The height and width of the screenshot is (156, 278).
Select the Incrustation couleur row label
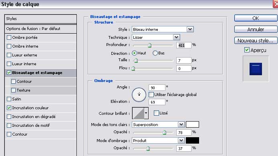(30, 108)
